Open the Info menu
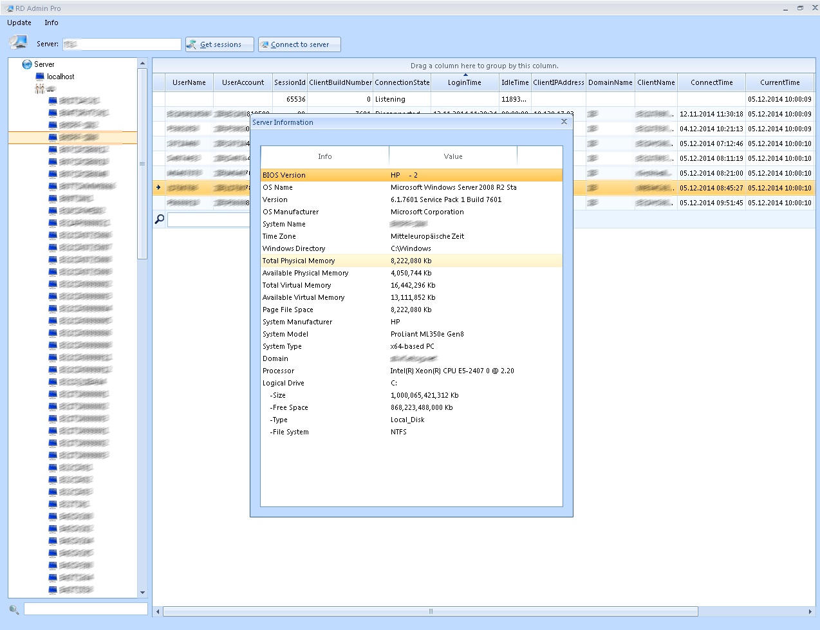The image size is (820, 630). pyautogui.click(x=51, y=23)
